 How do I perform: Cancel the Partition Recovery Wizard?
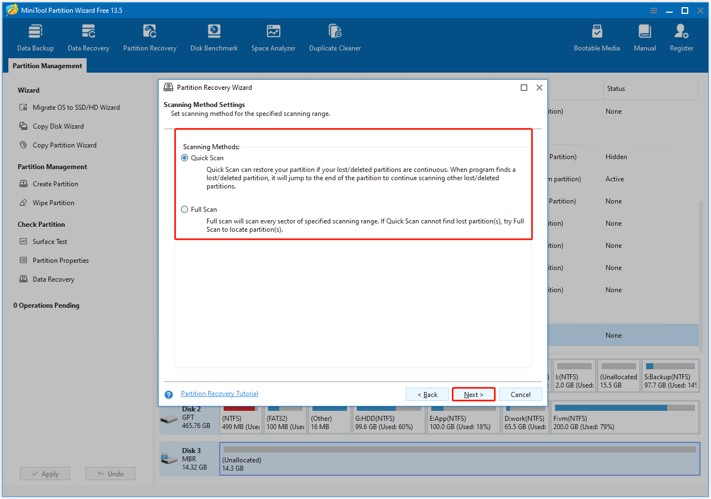click(x=520, y=394)
